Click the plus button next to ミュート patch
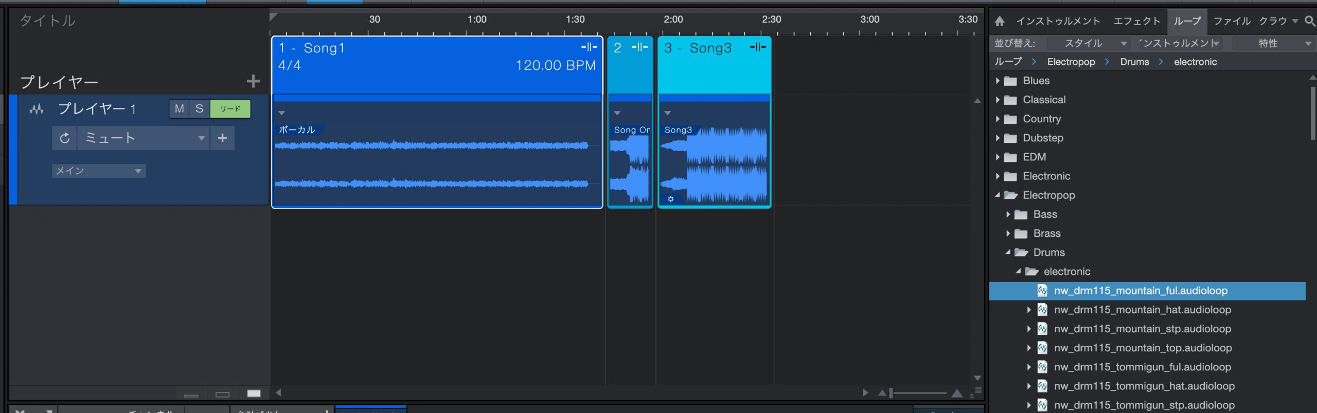The image size is (1317, 413). click(x=222, y=138)
